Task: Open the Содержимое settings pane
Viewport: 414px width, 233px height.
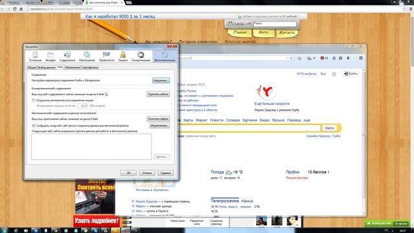Action: click(x=67, y=56)
